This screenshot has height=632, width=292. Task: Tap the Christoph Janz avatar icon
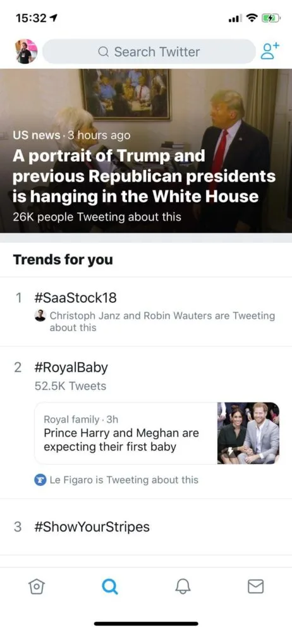point(40,315)
